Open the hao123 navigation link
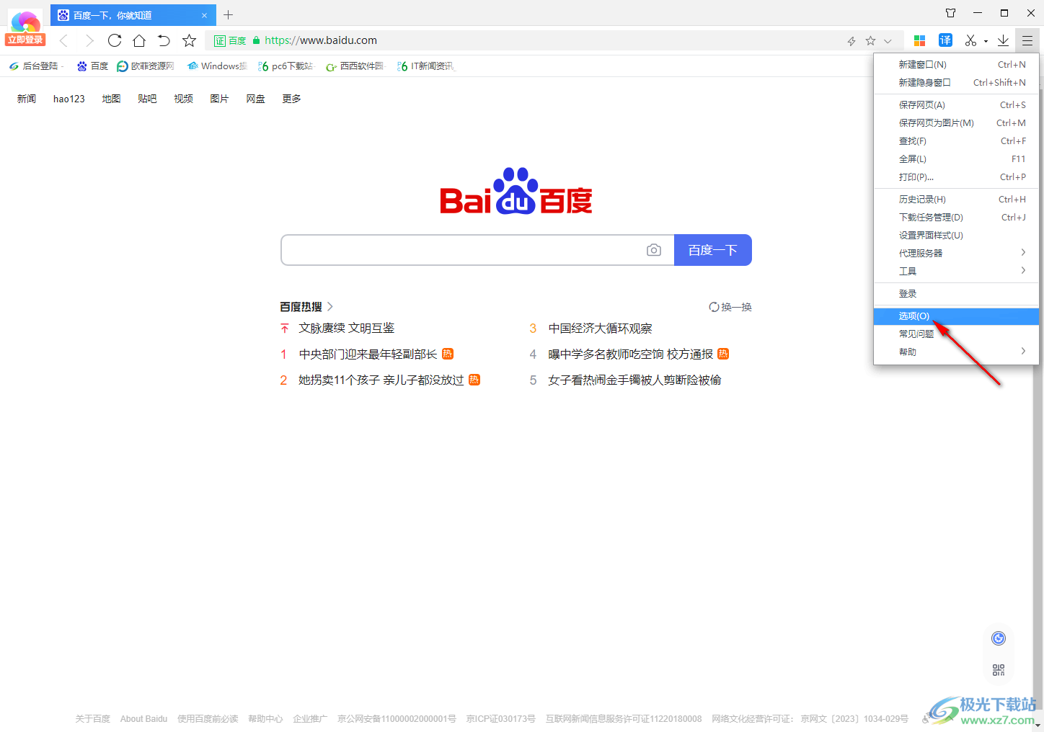 tap(69, 99)
